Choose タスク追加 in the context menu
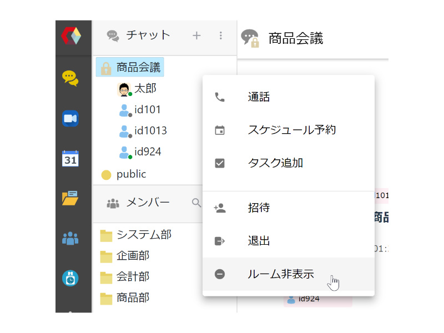This screenshot has width=444, height=333. 289,163
